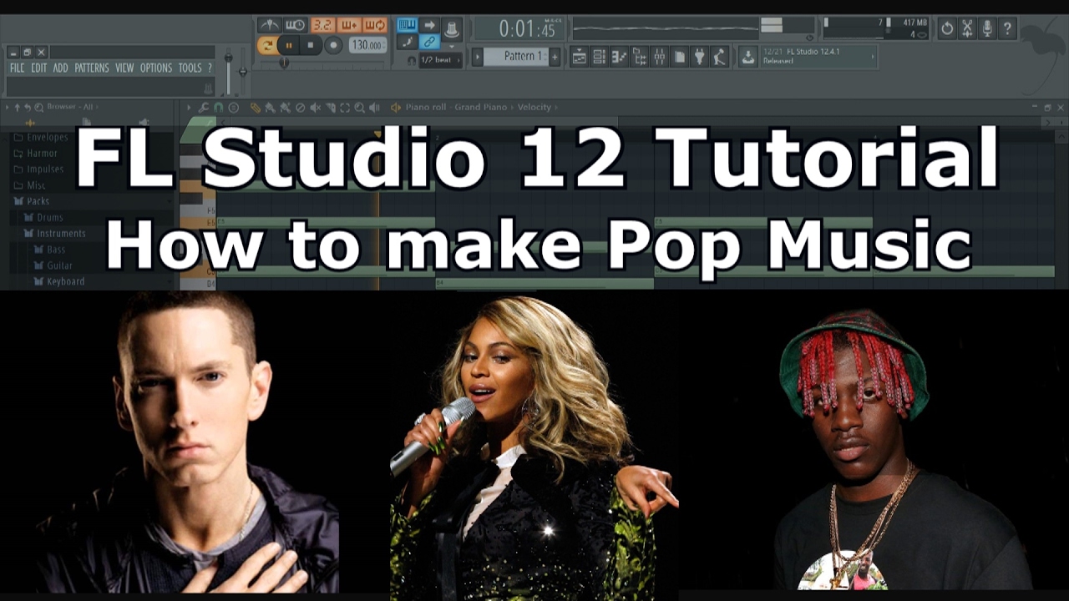This screenshot has height=601, width=1069.
Task: Click the 0:01:45 time display
Action: (519, 28)
